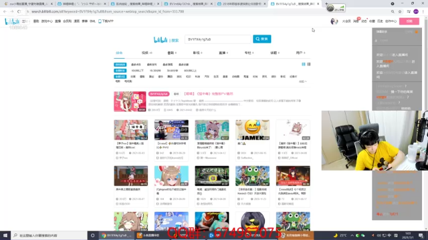
Task: Open 消息 with the red notification badge
Action: [x=356, y=21]
